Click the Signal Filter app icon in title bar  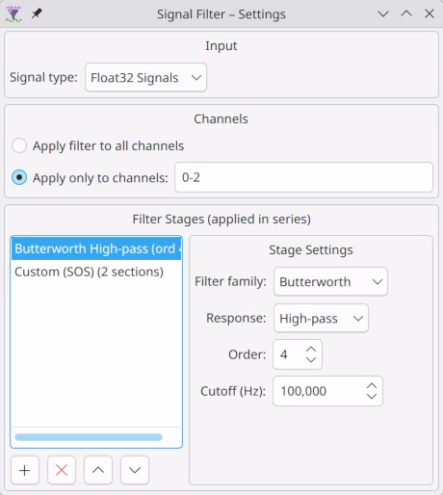coord(13,14)
